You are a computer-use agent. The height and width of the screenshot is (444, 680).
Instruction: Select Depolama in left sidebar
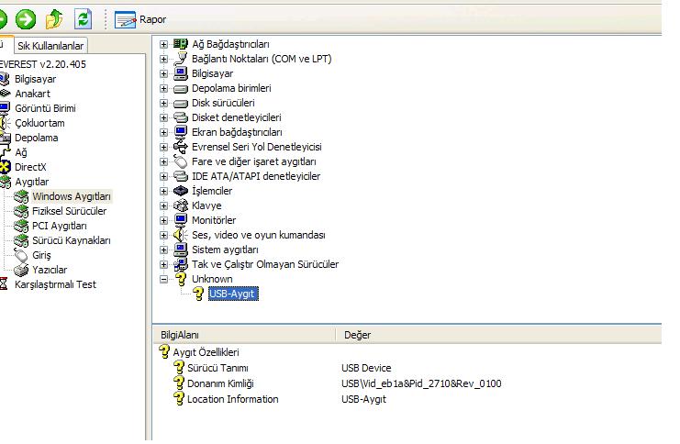click(x=36, y=138)
